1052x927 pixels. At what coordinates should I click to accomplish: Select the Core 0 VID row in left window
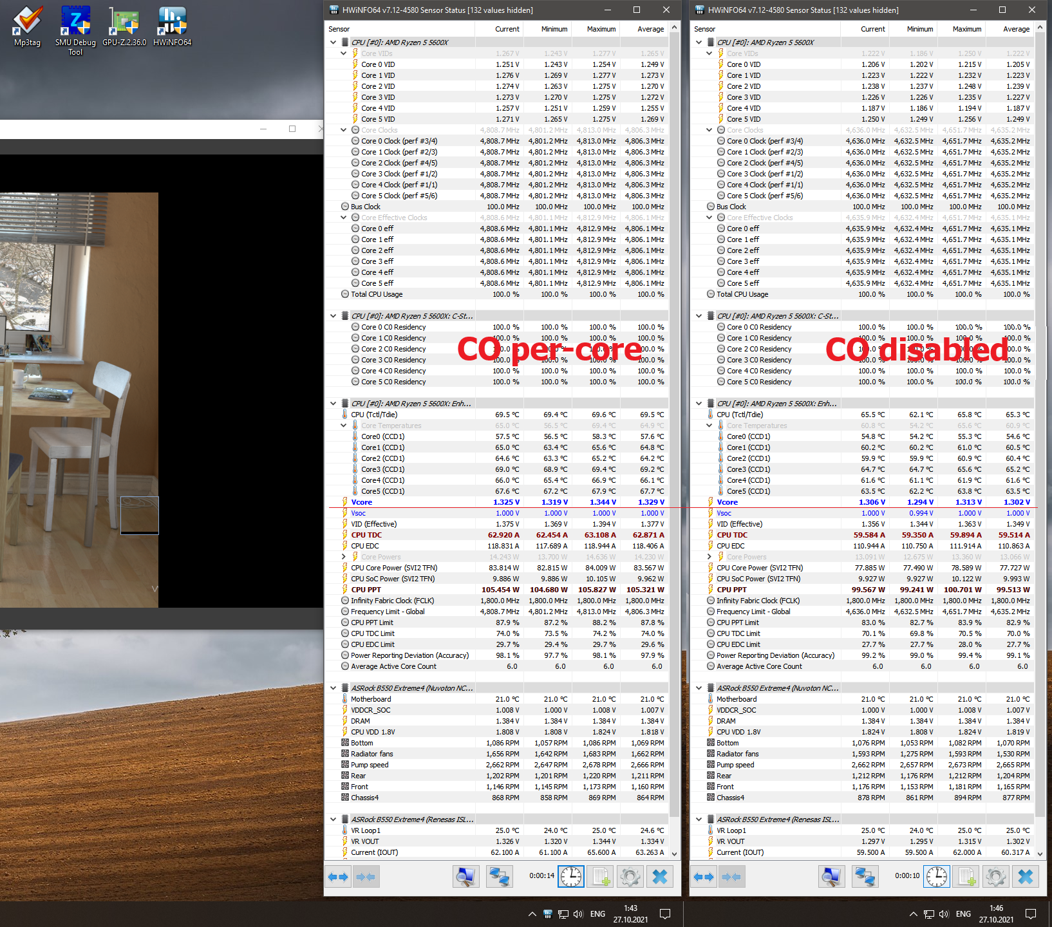(x=497, y=64)
